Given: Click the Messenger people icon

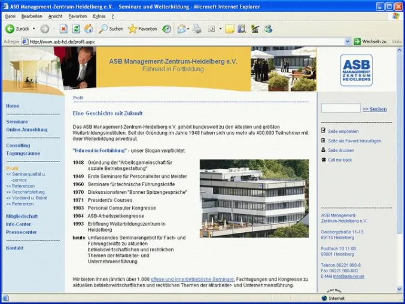Looking at the screenshot, I should (x=268, y=29).
